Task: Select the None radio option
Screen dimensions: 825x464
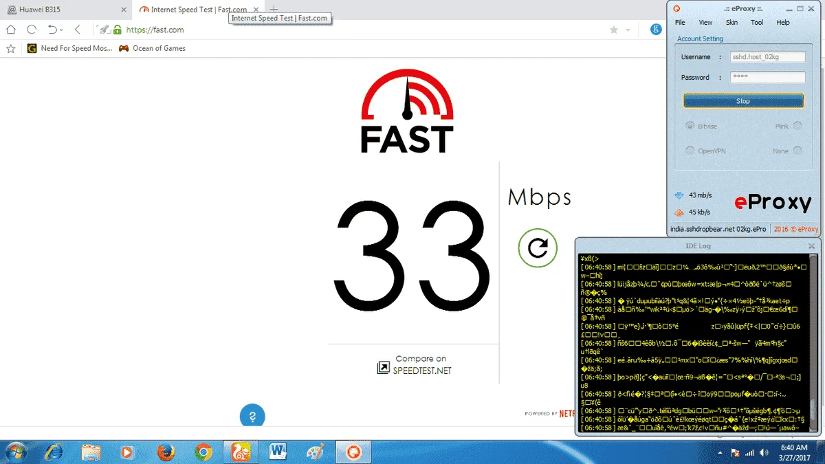Action: pos(797,151)
